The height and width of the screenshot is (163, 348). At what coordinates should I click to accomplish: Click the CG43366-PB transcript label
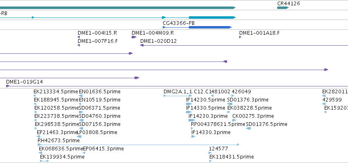point(179,23)
